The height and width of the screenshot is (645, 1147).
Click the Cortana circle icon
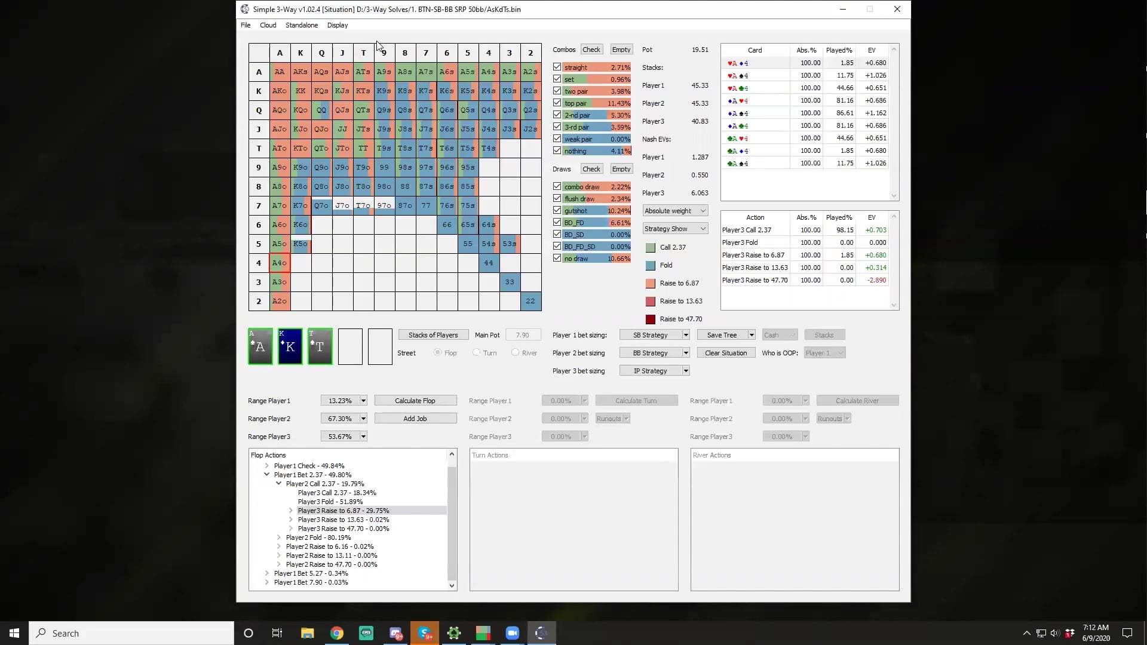pyautogui.click(x=249, y=633)
